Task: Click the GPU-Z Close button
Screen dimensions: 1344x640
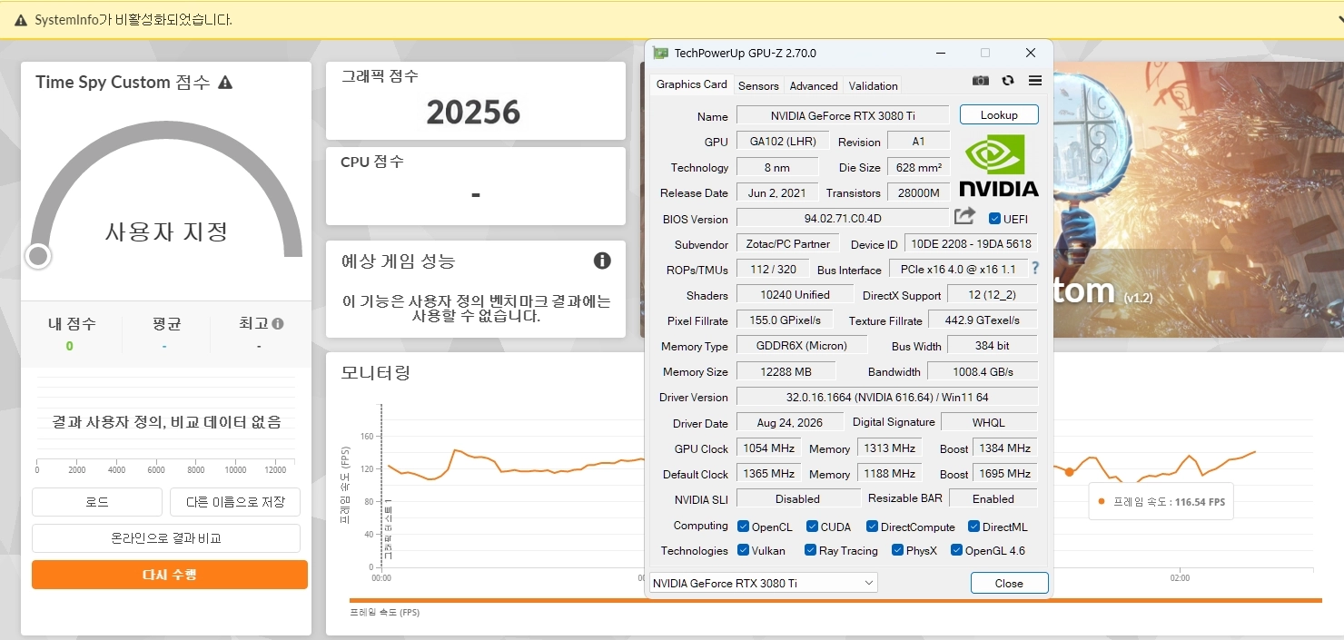Action: (1009, 583)
